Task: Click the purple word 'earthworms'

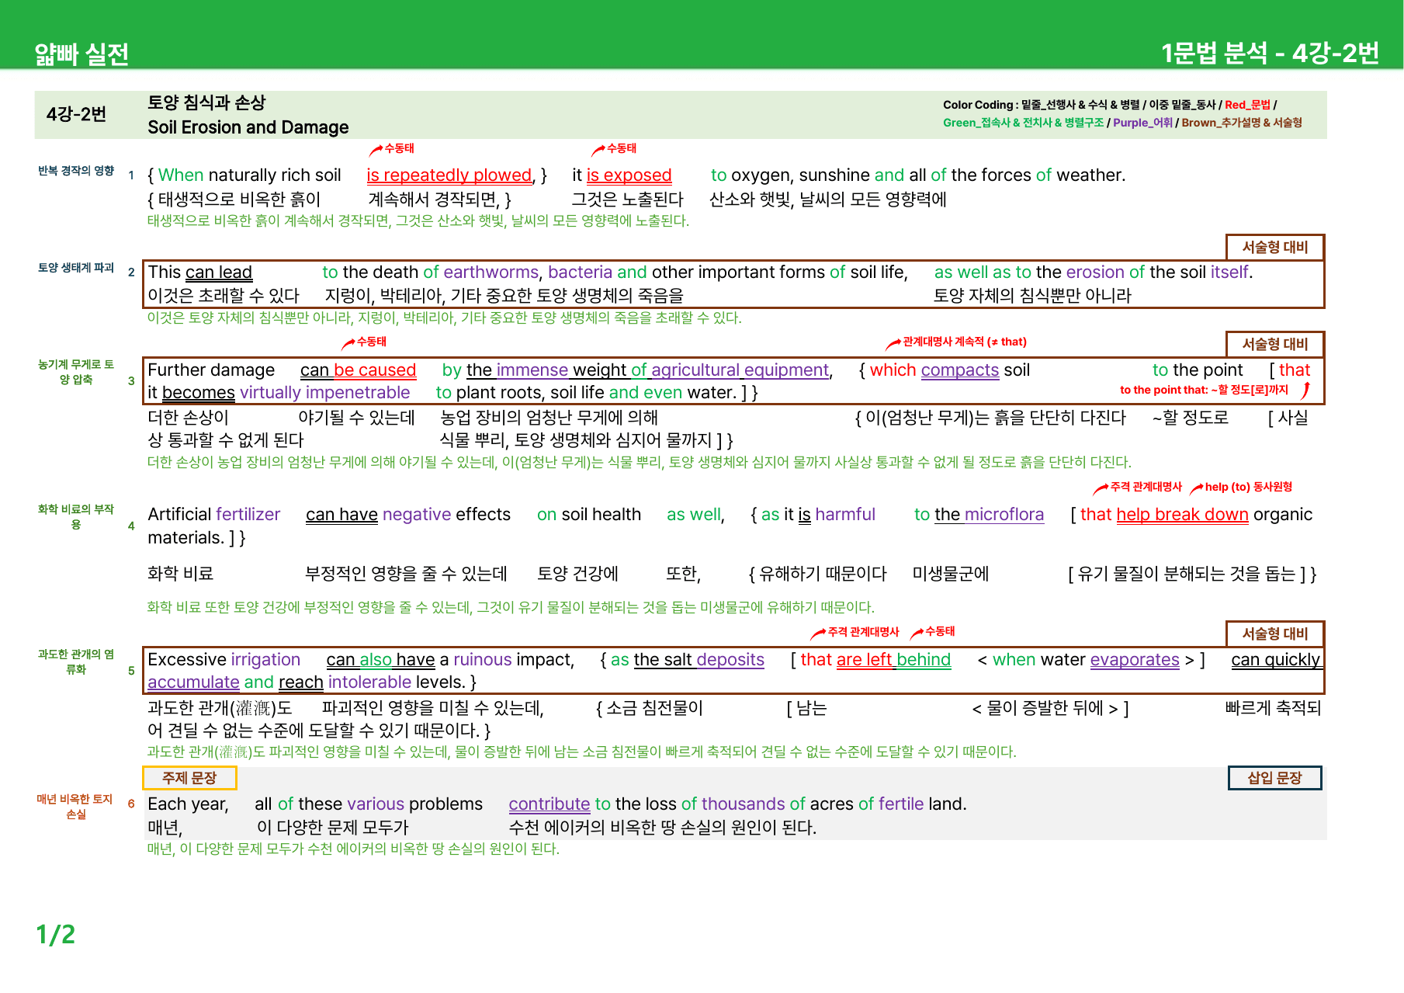Action: [491, 273]
